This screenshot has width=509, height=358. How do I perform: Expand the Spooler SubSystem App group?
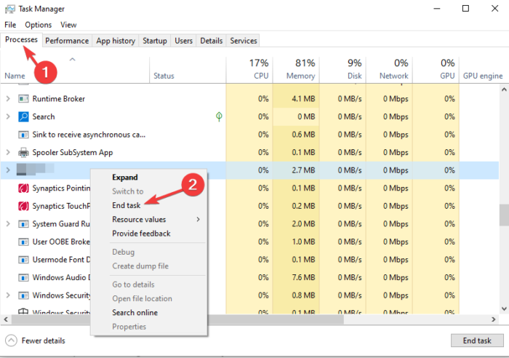[8, 153]
